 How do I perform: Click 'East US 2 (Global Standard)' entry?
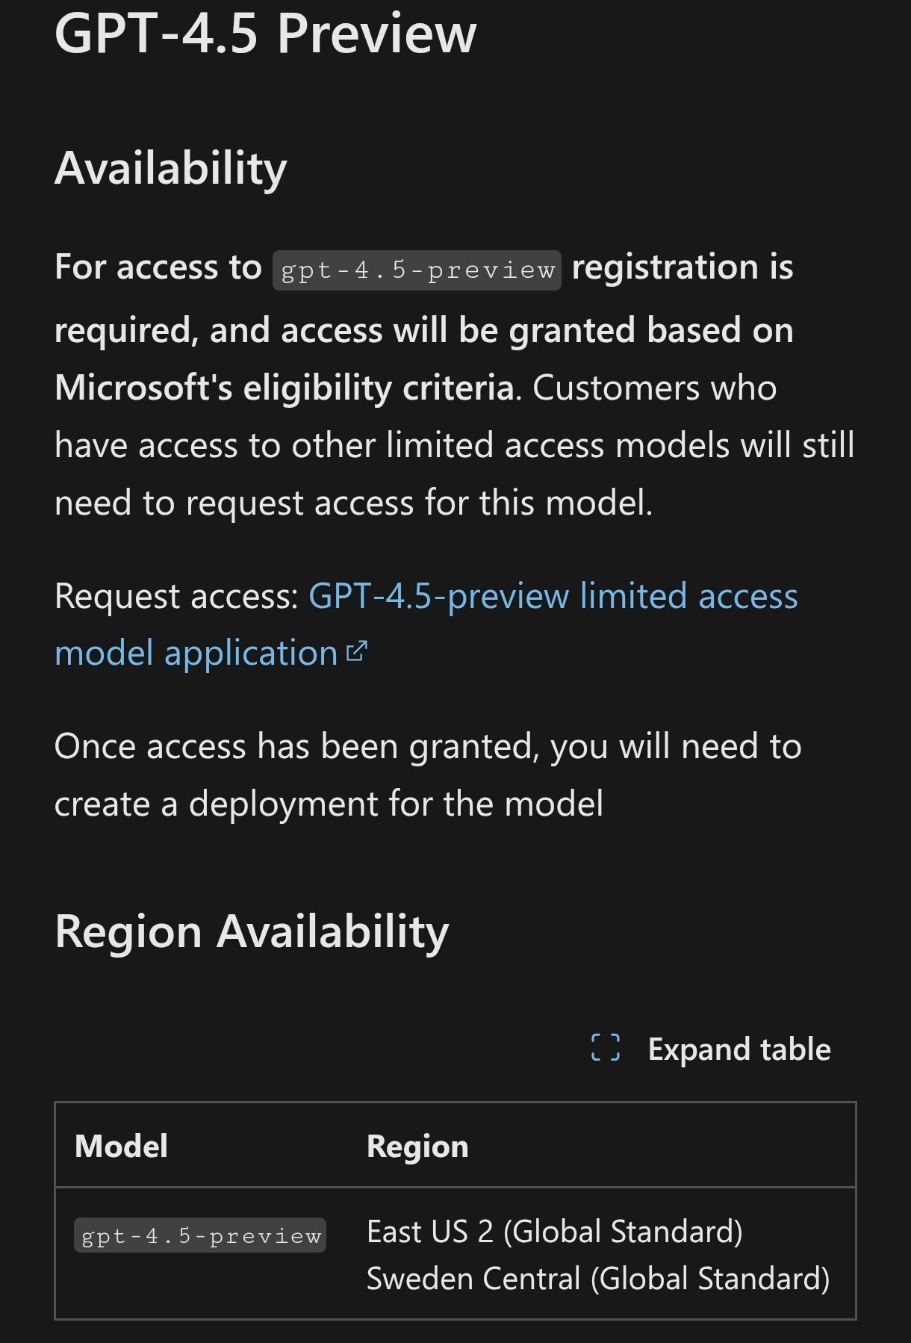point(555,1232)
